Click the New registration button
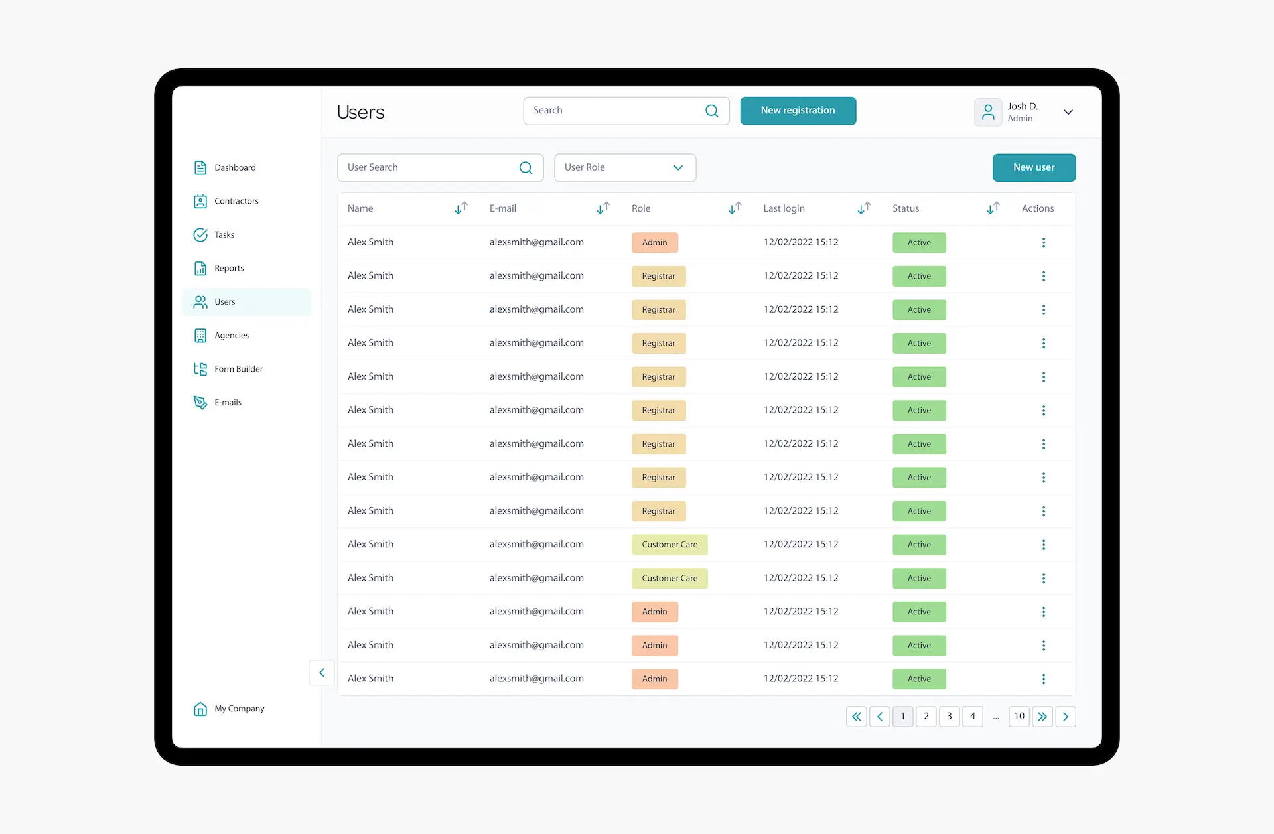The height and width of the screenshot is (834, 1274). click(798, 111)
